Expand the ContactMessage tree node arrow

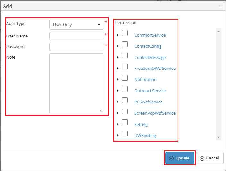tap(118, 57)
